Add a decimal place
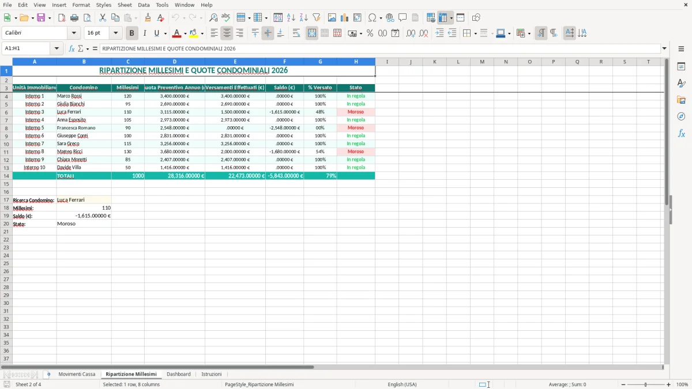Screen dimensions: 692x389 (x=411, y=33)
